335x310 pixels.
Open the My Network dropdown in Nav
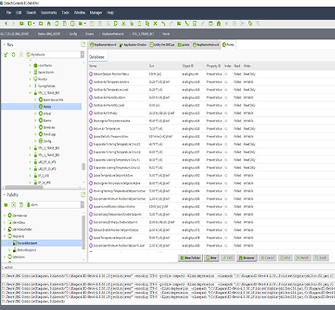82,54
